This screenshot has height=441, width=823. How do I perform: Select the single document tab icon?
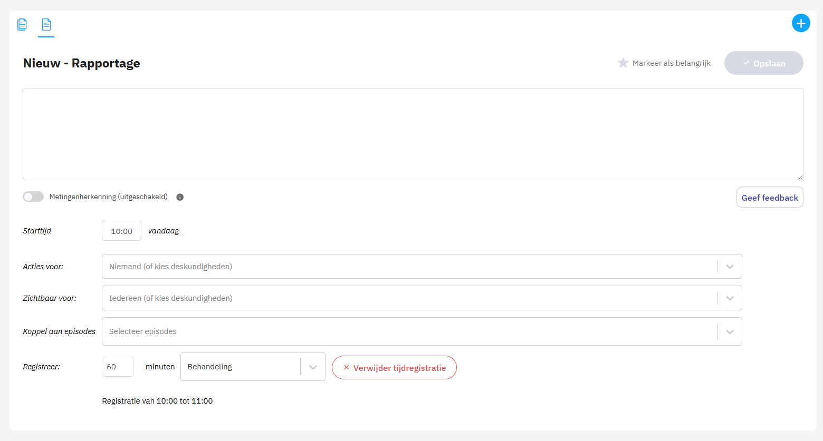click(x=46, y=24)
